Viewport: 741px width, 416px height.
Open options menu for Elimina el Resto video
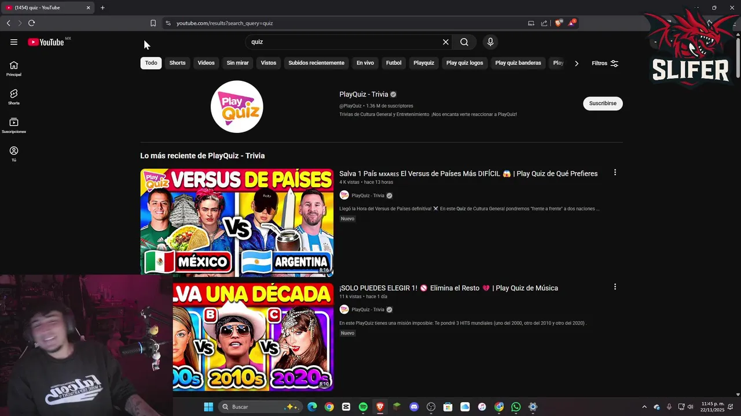pos(615,287)
